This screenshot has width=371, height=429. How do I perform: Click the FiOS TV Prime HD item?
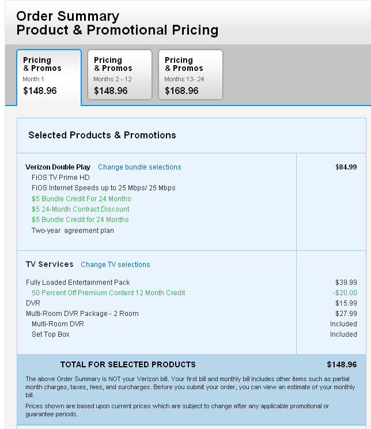60,178
